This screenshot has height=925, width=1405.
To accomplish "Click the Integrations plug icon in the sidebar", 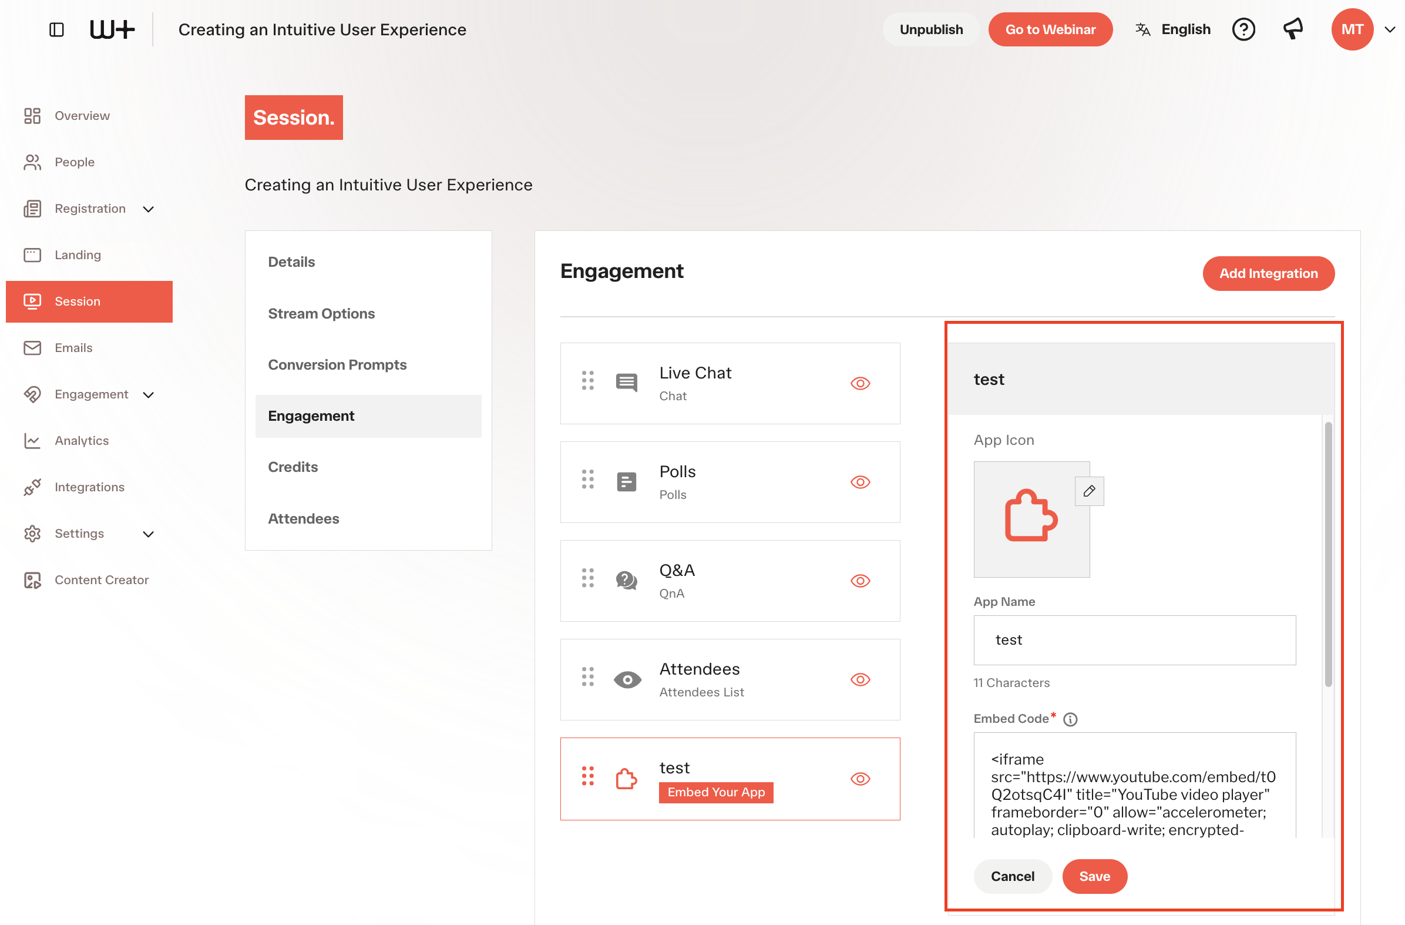I will 32,487.
